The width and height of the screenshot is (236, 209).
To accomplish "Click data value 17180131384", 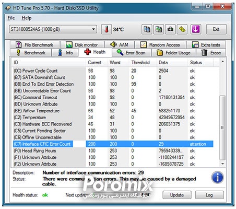I will pyautogui.click(x=171, y=97).
